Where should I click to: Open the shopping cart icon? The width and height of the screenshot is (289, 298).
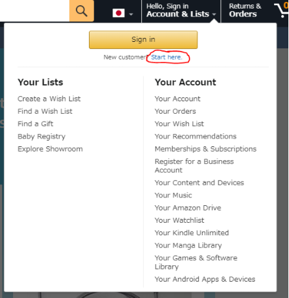point(281,10)
